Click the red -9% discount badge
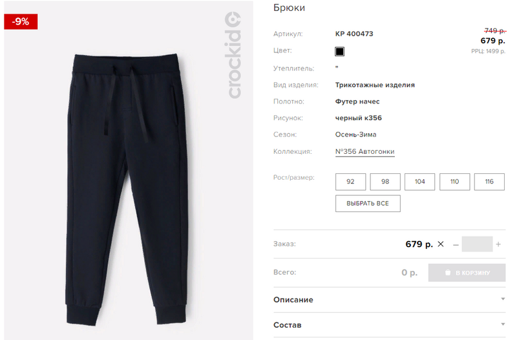517x340 pixels. [x=21, y=22]
